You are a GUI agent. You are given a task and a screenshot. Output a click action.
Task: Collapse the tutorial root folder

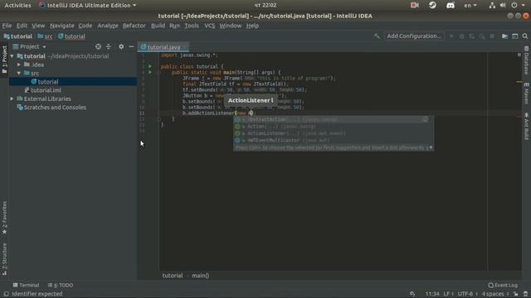12,56
